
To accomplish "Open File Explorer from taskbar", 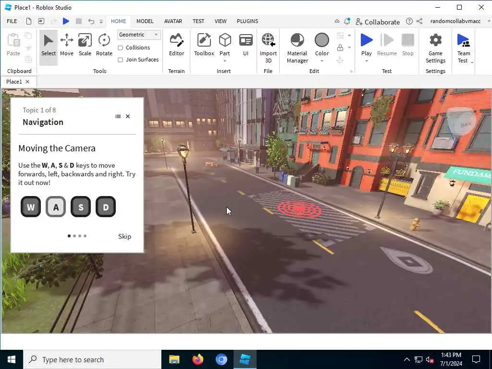I will tap(174, 359).
